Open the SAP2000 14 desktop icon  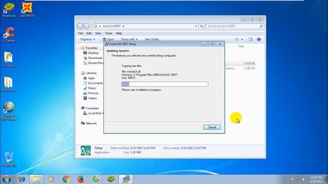pyautogui.click(x=27, y=9)
